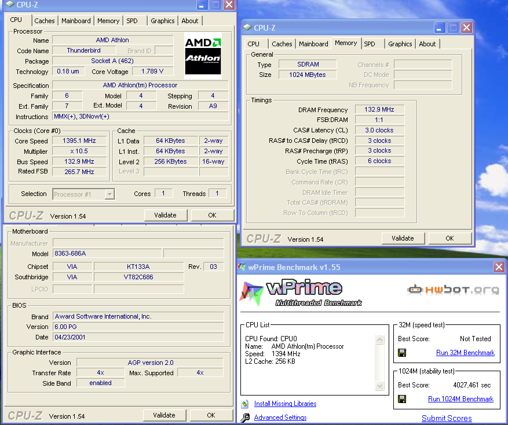Click the save icon under 1024M stability test
Screen dimensions: 508x425
point(402,399)
